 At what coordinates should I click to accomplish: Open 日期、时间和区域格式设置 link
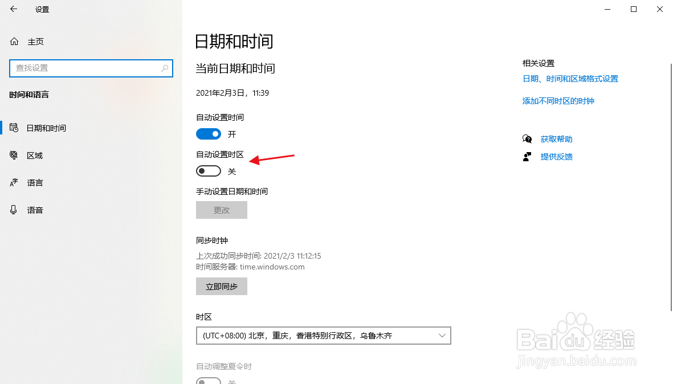[570, 79]
